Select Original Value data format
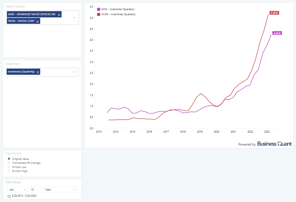The image size is (296, 202). (x=9, y=159)
